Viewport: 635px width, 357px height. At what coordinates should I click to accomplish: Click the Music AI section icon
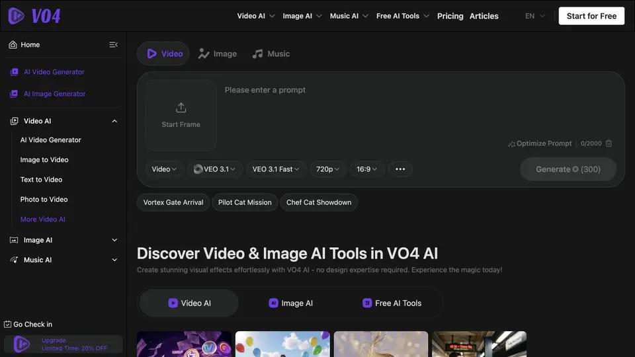pyautogui.click(x=14, y=260)
